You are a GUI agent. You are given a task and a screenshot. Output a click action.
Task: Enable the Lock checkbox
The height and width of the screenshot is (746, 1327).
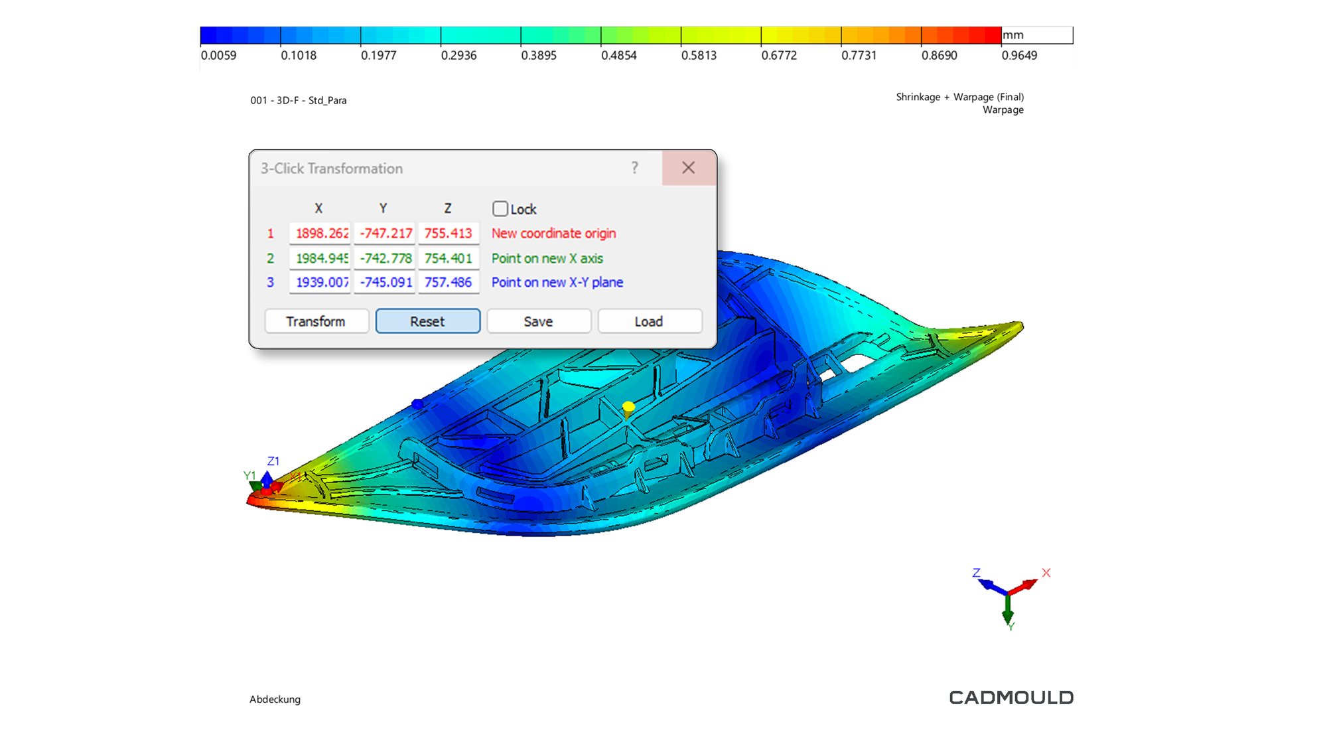click(x=500, y=209)
